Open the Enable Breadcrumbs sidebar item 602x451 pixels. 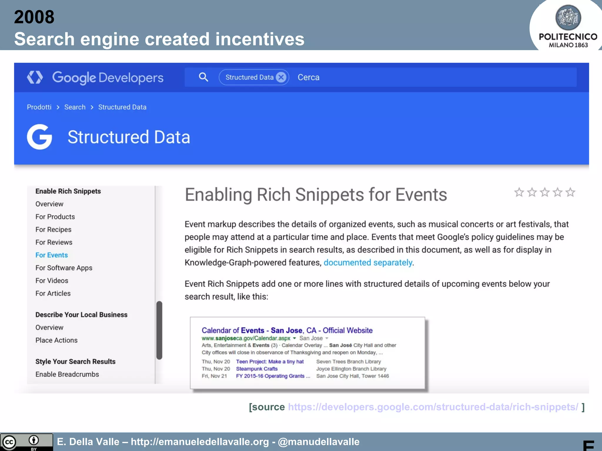click(67, 374)
